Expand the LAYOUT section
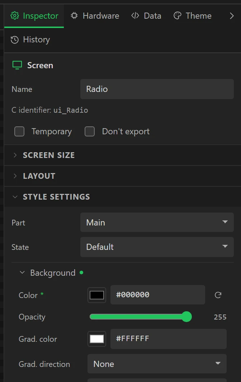The image size is (241, 382). click(x=122, y=176)
